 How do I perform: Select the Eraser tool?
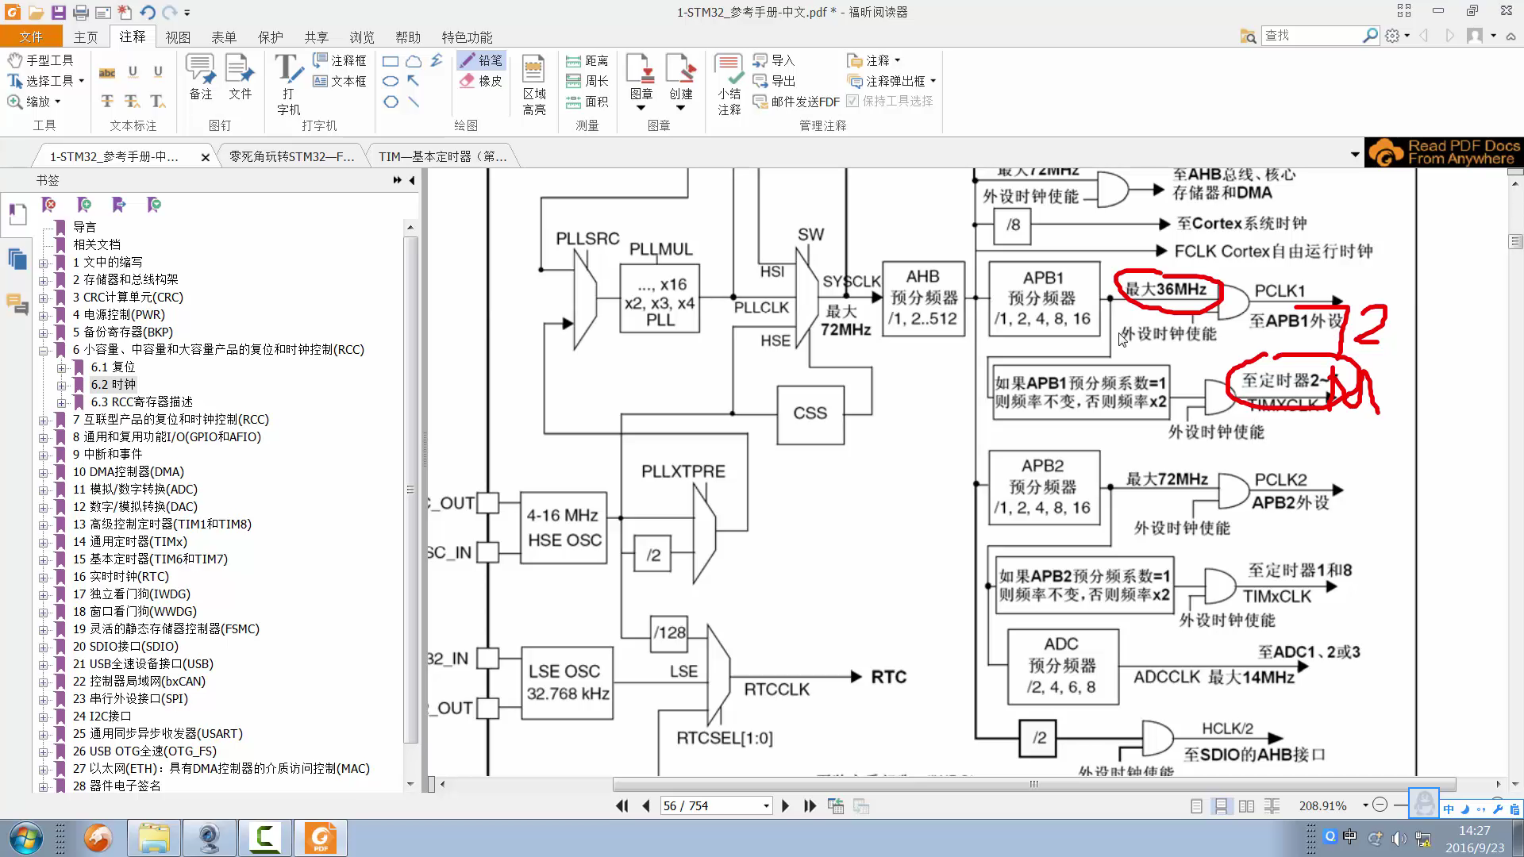click(481, 81)
